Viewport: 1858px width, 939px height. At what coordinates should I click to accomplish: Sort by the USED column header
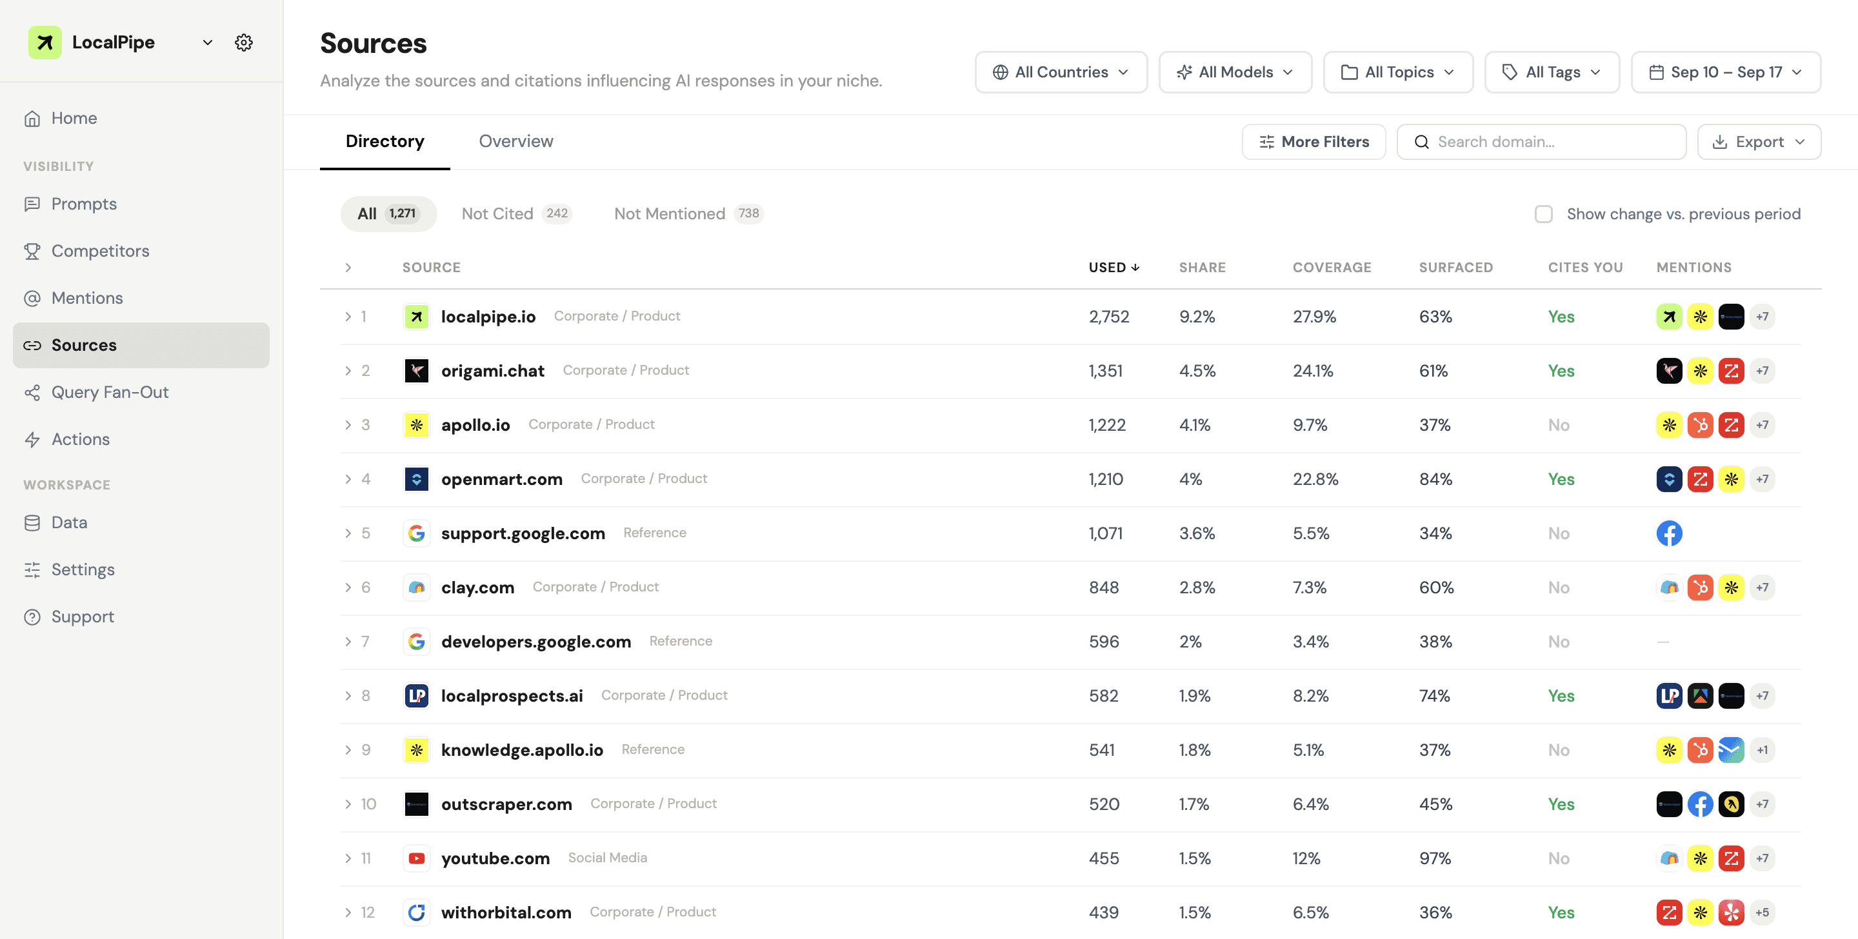pos(1114,268)
